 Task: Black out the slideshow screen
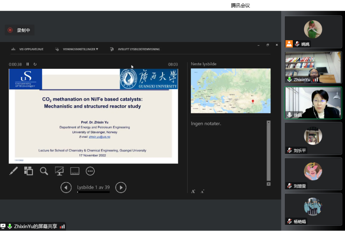coord(59,171)
